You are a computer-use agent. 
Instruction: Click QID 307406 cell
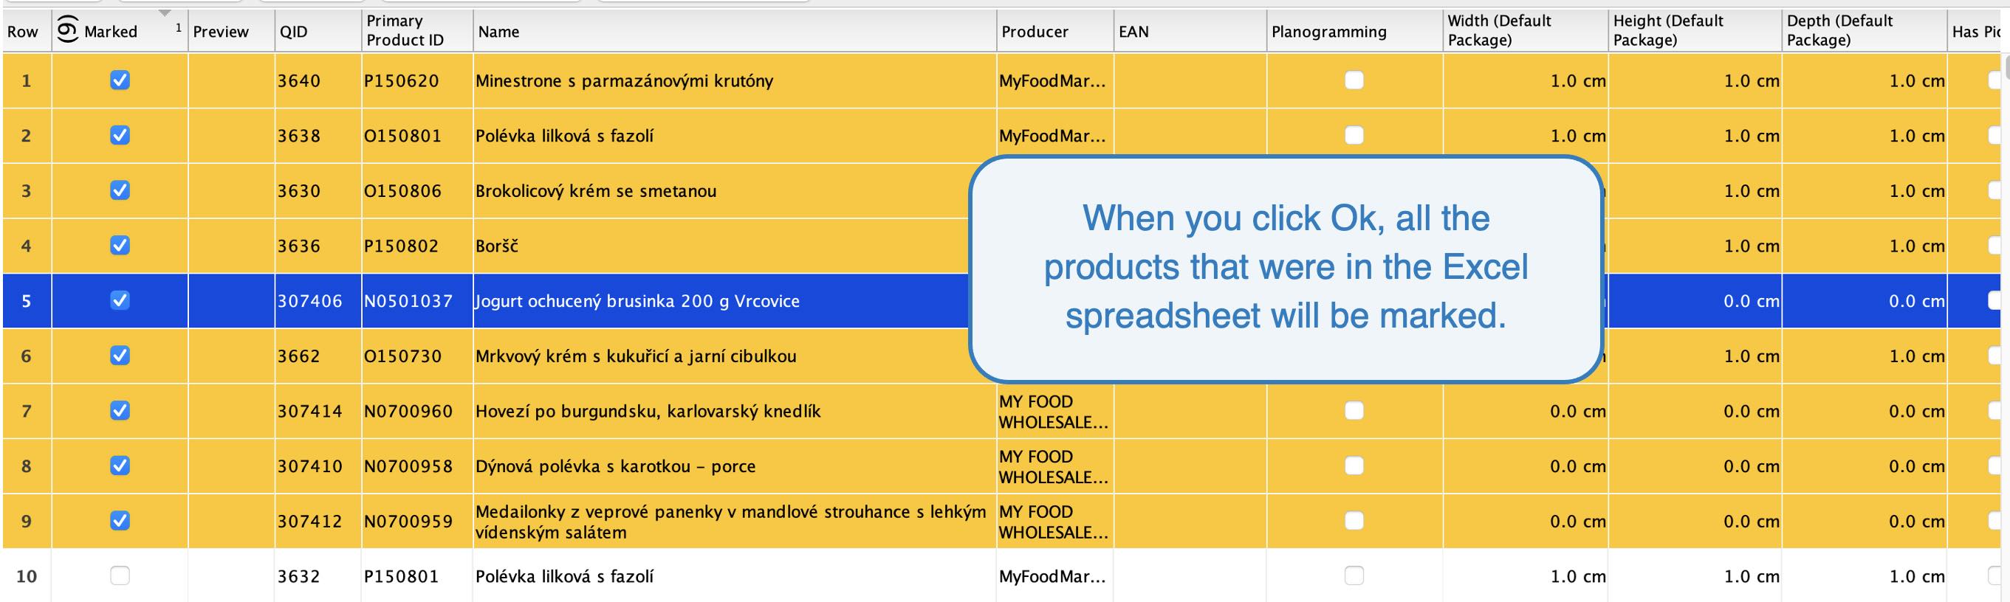[318, 301]
